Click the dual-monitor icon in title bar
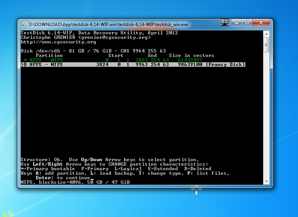Screen dimensions: 298x217 [x=225, y=23]
